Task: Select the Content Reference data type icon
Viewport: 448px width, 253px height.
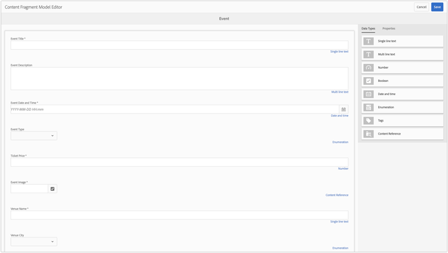Action: [x=369, y=133]
